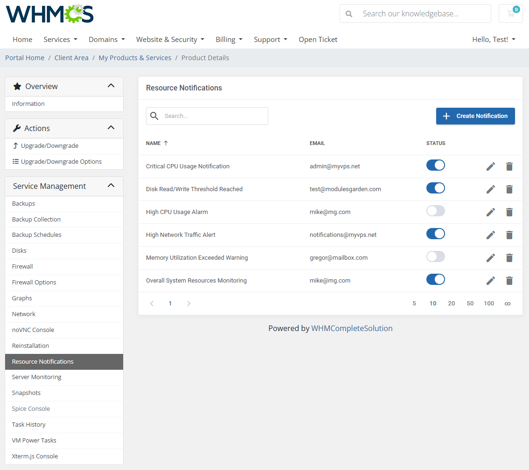The height and width of the screenshot is (470, 529).
Task: Edit Memory Utilization Exceeded Warning notification
Action: [x=491, y=258]
